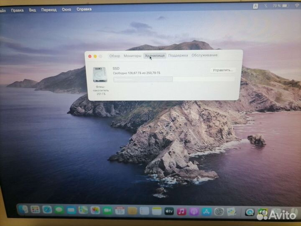Launch Apple TV from the Dock
301x226 pixels.
pyautogui.click(x=169, y=211)
